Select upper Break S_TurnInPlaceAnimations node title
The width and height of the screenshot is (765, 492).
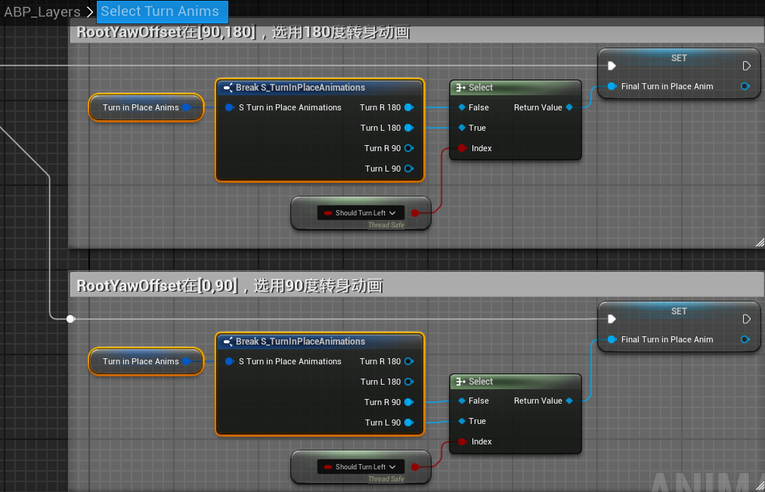tap(300, 88)
